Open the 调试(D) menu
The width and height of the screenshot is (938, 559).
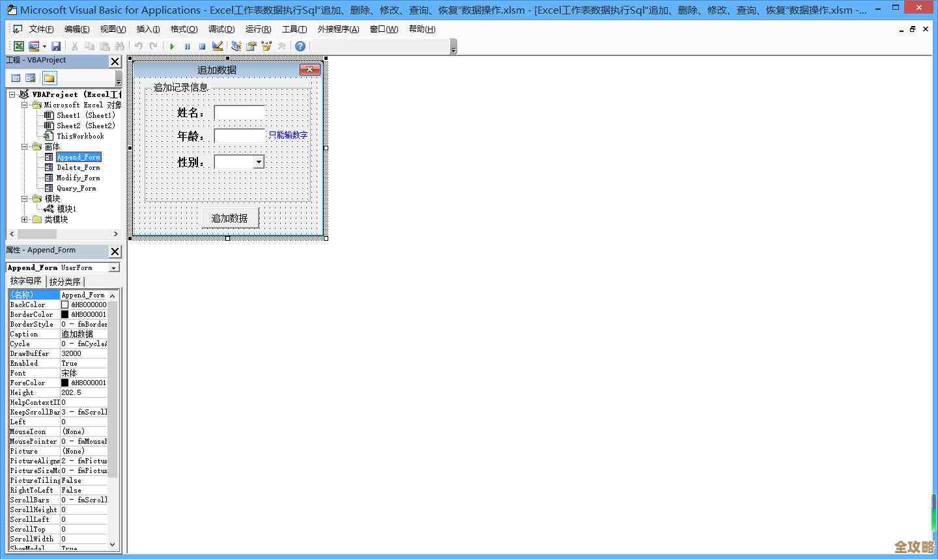(221, 29)
